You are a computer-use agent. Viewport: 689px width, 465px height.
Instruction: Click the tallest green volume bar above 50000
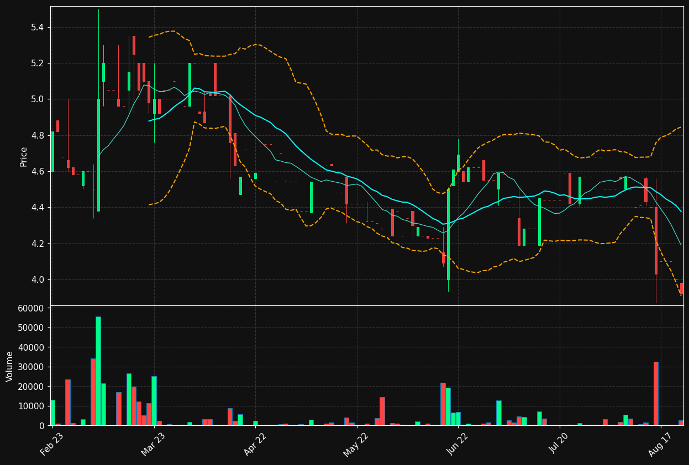pyautogui.click(x=98, y=371)
